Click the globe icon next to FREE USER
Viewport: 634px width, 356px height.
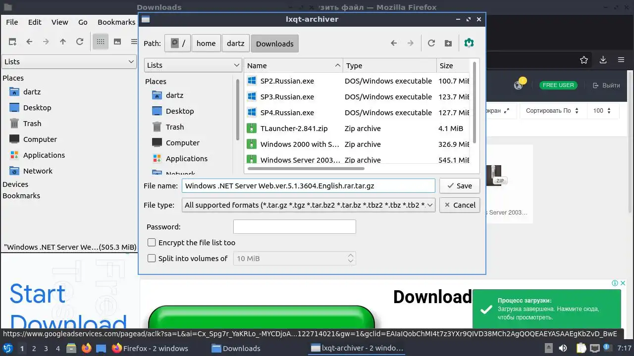tap(519, 85)
